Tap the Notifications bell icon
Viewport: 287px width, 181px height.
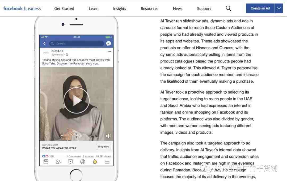pyautogui.click(x=95, y=162)
